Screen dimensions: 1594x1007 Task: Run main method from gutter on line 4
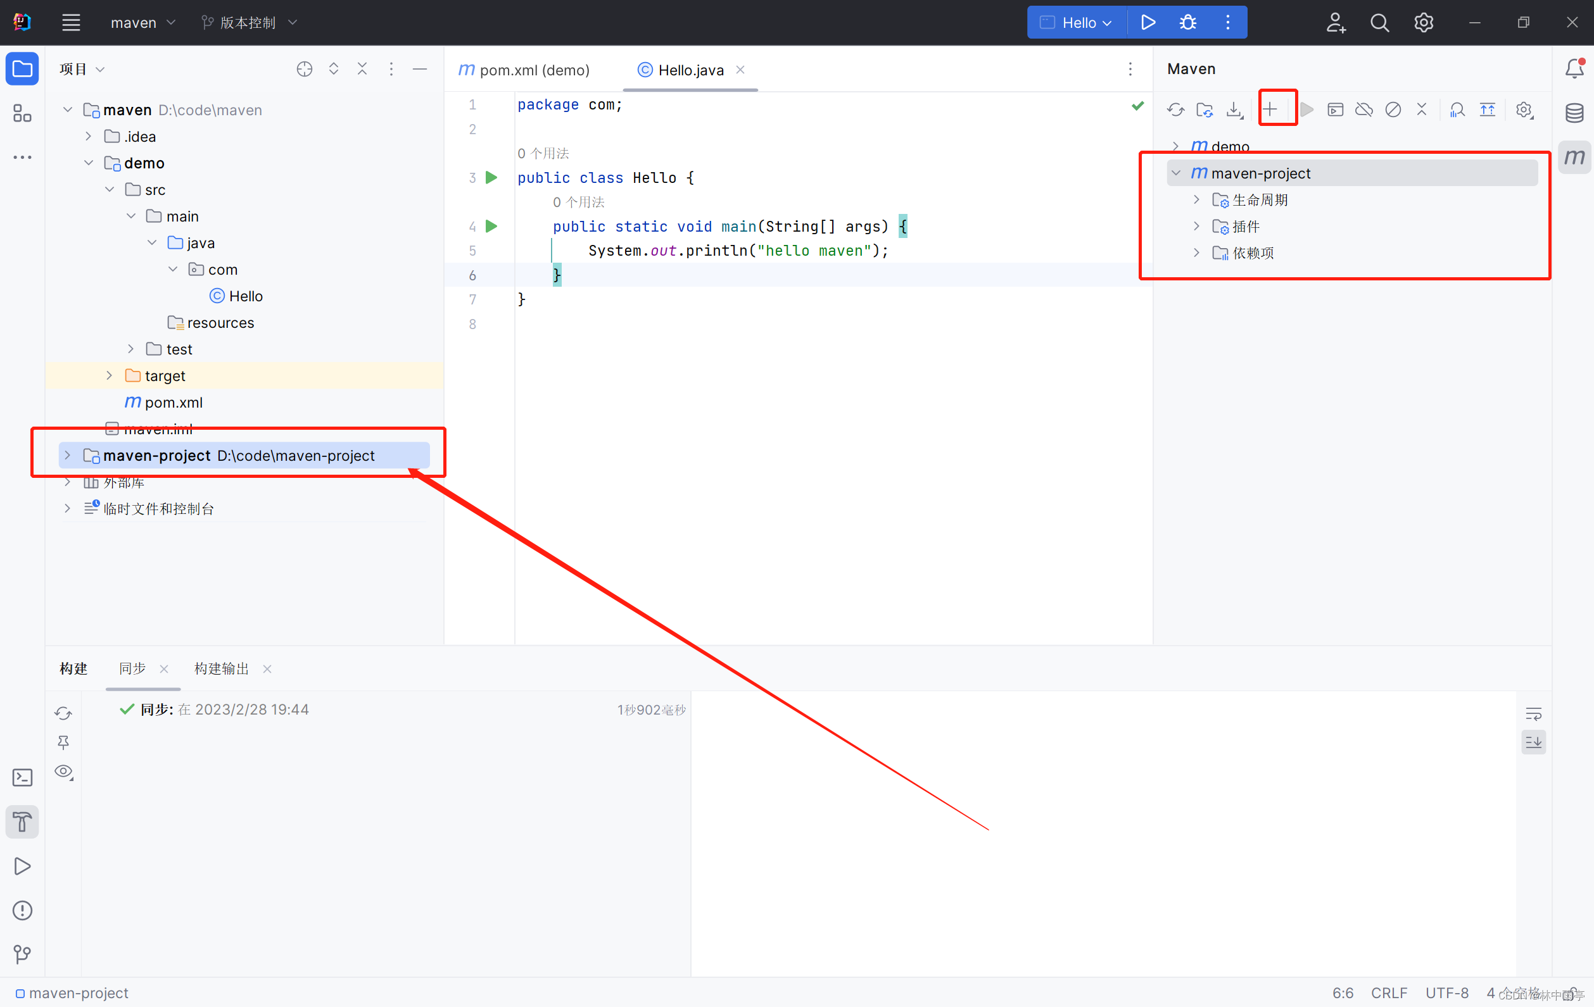point(491,227)
